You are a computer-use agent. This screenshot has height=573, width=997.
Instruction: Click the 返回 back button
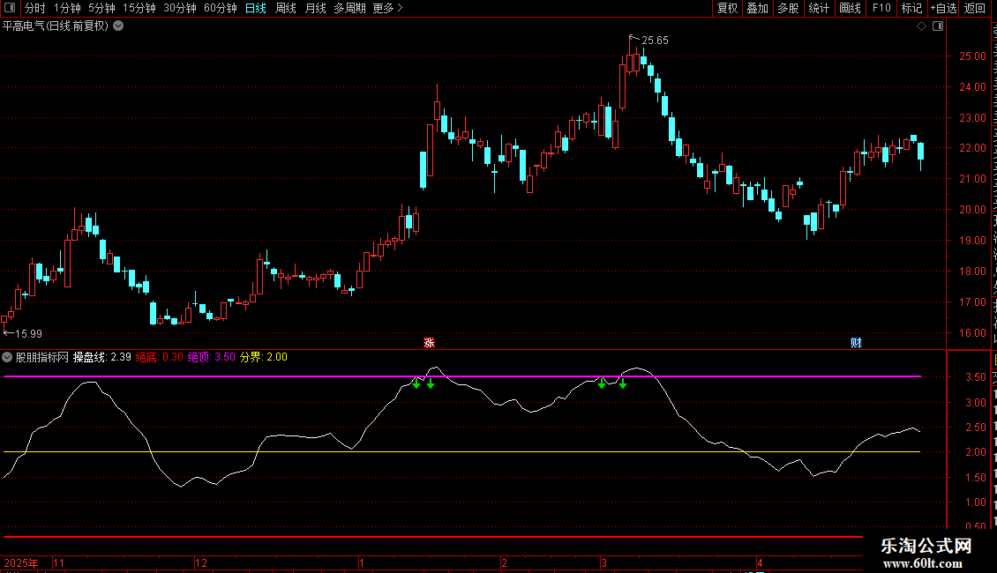975,8
